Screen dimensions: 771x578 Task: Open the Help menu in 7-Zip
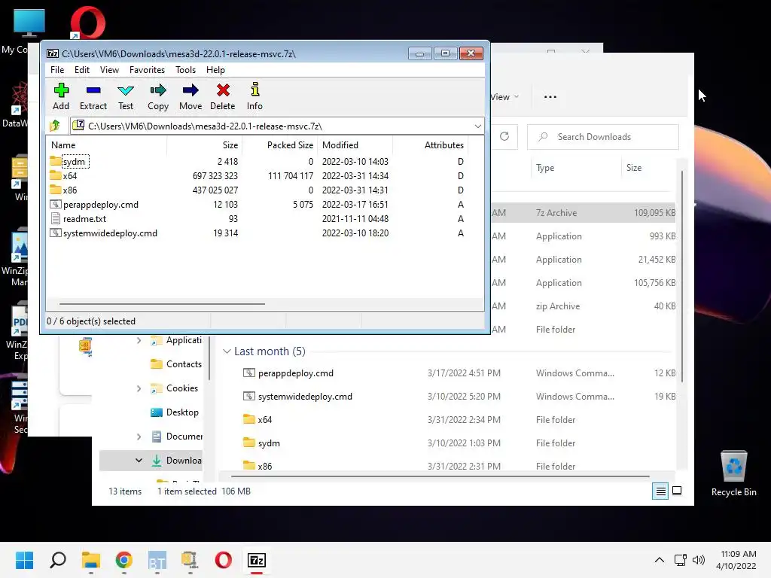pyautogui.click(x=215, y=70)
